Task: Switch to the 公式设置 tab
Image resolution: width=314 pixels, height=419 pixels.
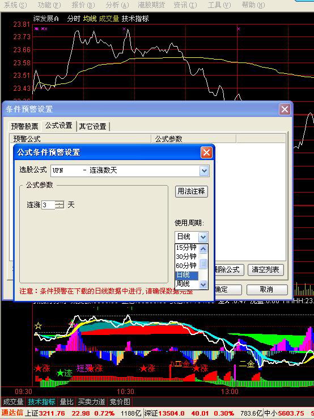Action: click(x=59, y=125)
